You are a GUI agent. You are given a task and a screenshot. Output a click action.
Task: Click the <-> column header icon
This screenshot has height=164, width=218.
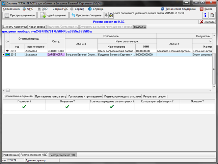point(7,41)
